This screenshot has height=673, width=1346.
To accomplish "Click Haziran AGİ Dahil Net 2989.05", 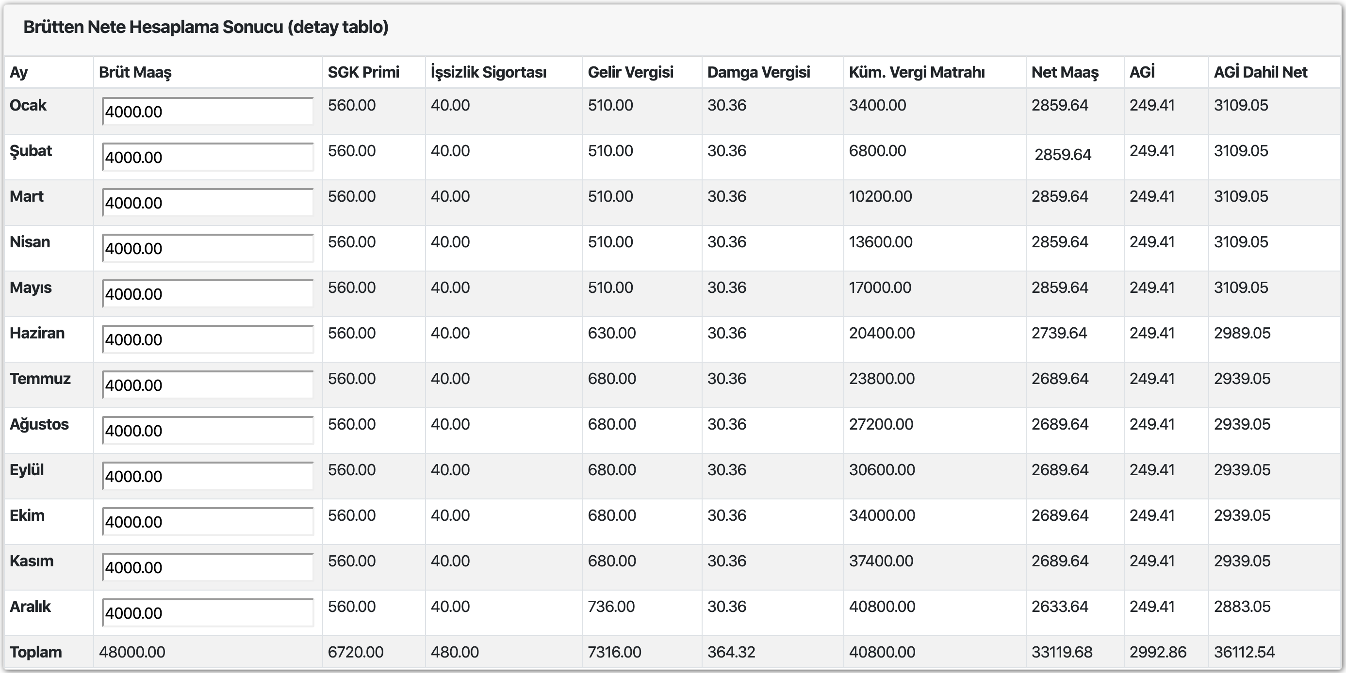I will [1242, 333].
